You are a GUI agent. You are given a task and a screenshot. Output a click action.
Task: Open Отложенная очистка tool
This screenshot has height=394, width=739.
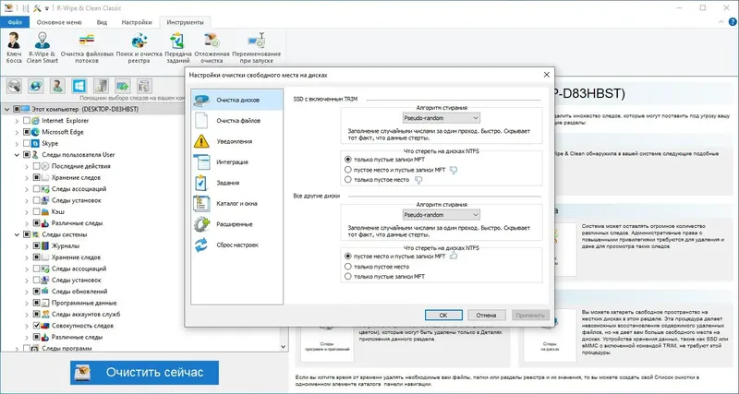(x=212, y=48)
